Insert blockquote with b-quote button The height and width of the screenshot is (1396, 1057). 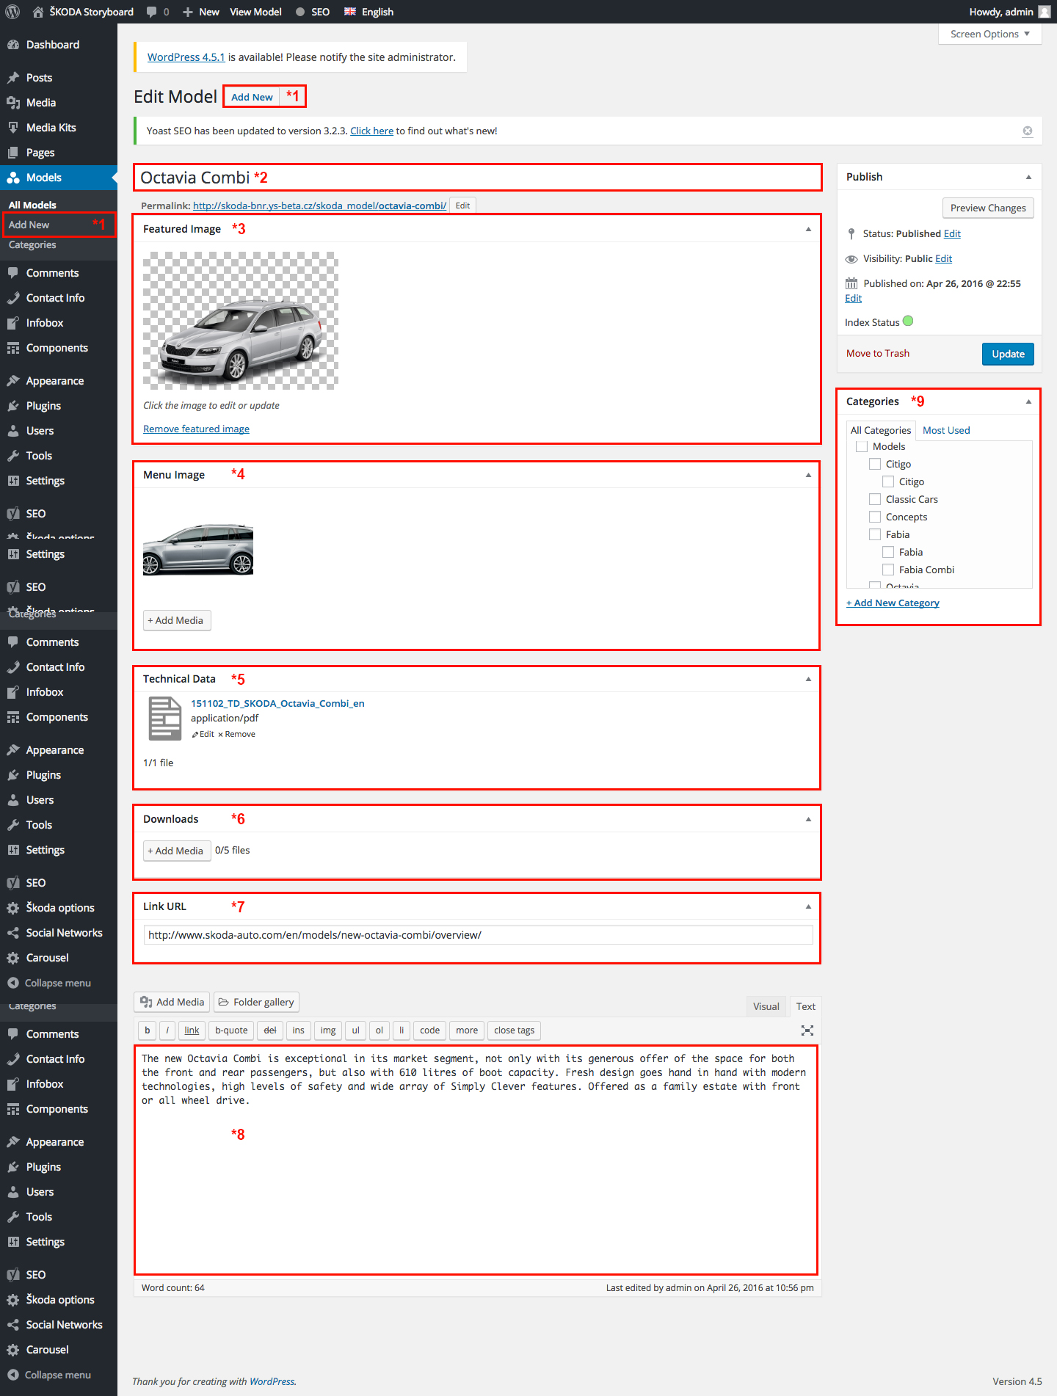click(x=231, y=1030)
